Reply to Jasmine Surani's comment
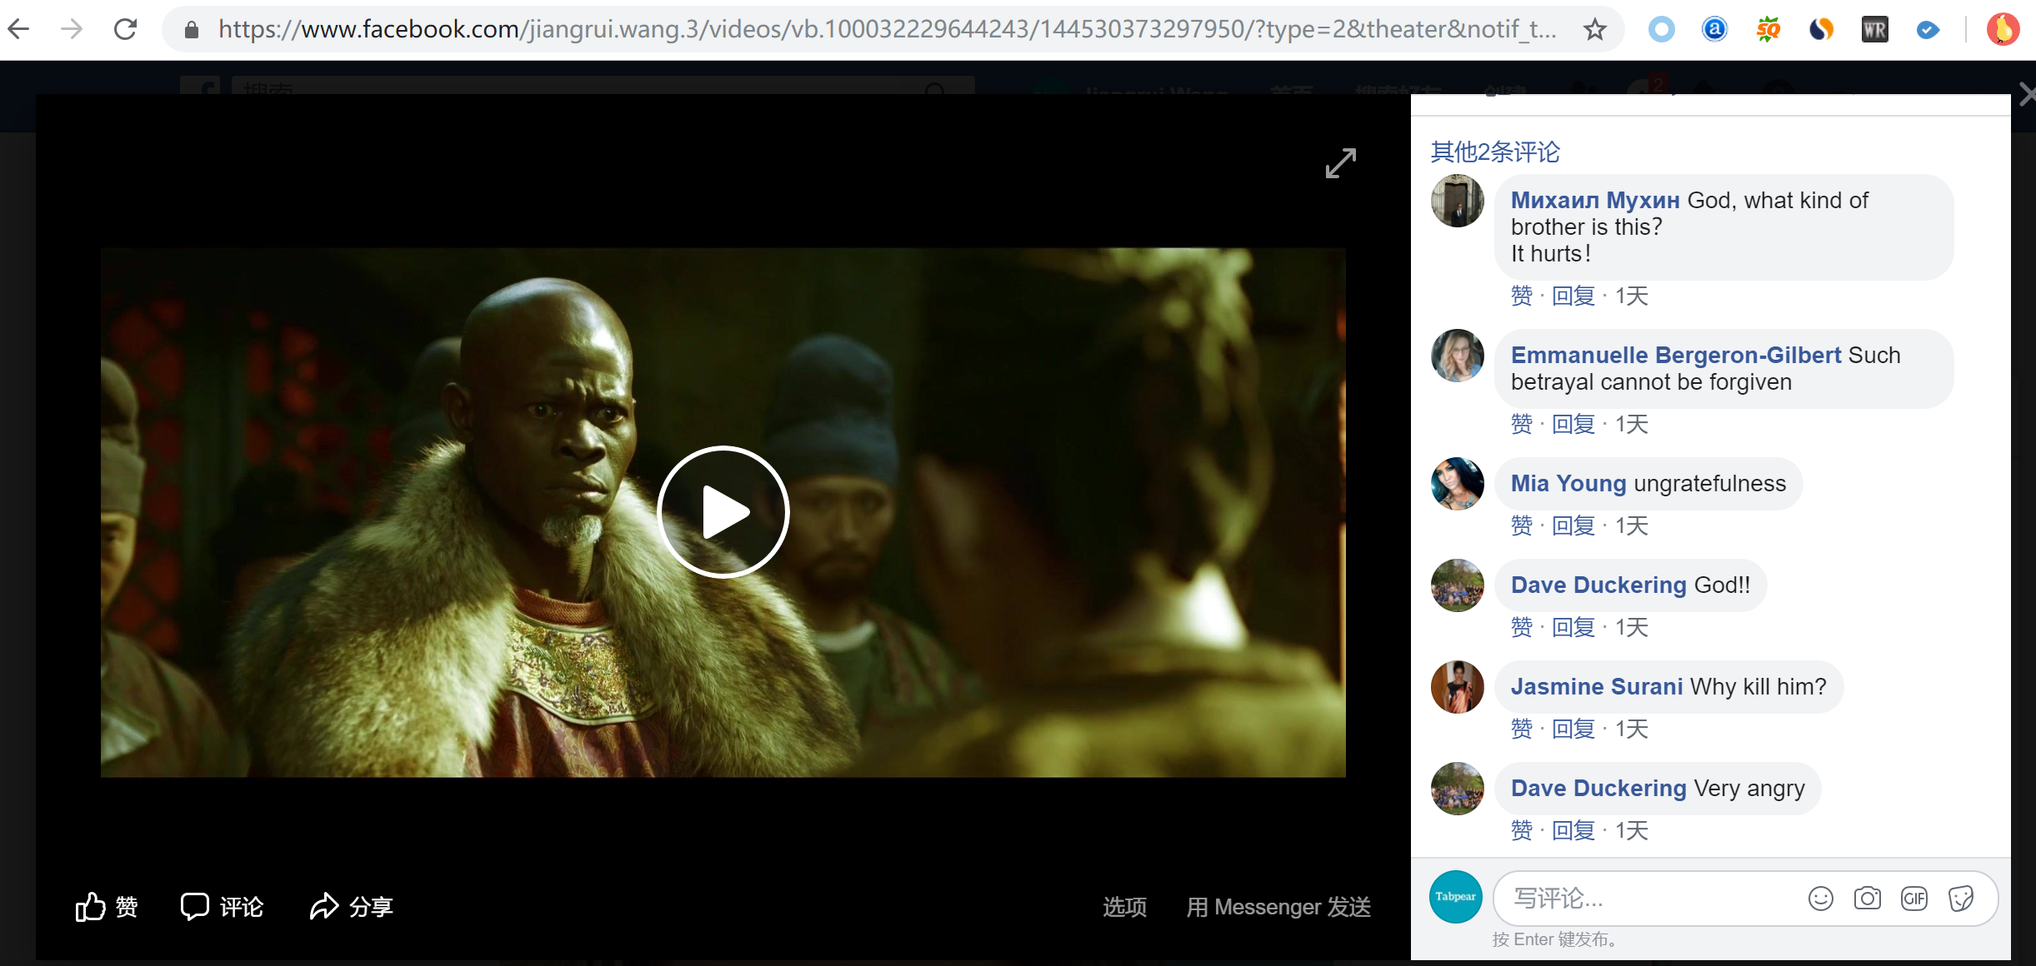Screen dimensions: 2036x966 [x=1573, y=729]
